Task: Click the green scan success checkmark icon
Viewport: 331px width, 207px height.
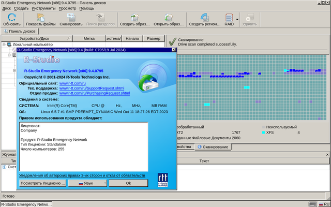Action: tap(172, 41)
